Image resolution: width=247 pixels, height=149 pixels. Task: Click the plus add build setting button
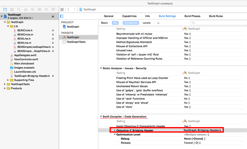158,23
